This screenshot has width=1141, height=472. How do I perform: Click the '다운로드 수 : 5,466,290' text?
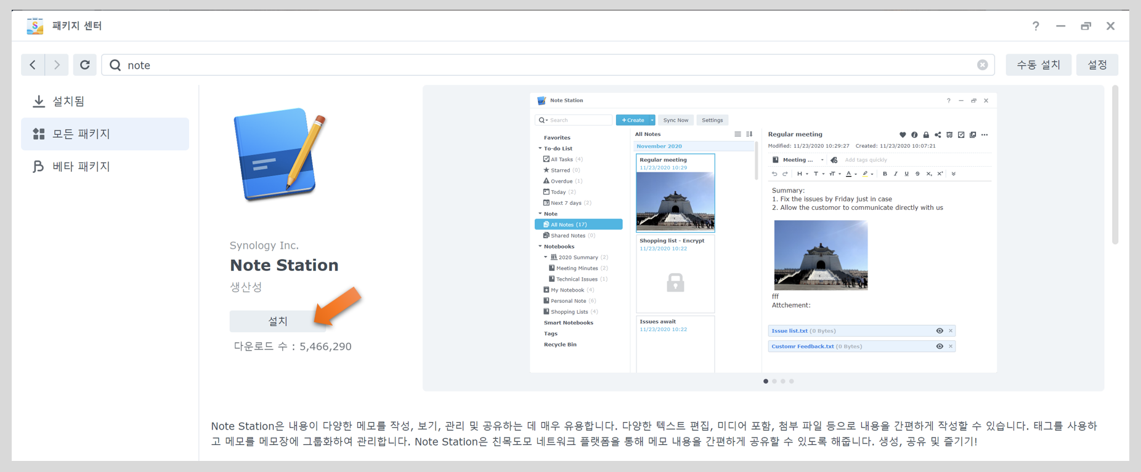pos(293,346)
